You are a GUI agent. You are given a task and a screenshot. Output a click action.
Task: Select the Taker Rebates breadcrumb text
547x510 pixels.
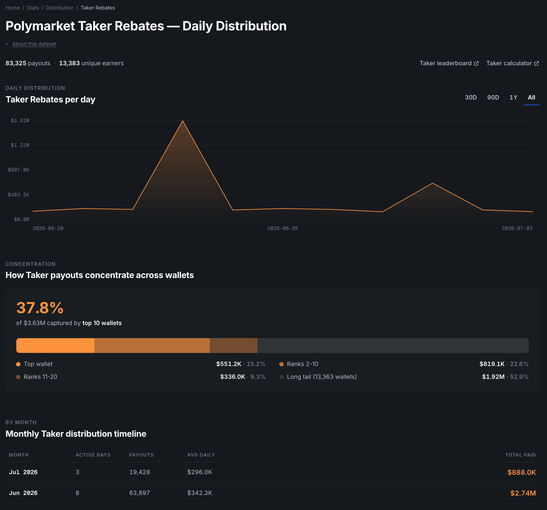pyautogui.click(x=98, y=8)
